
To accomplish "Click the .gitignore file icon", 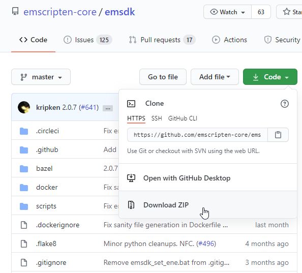I will click(24, 263).
